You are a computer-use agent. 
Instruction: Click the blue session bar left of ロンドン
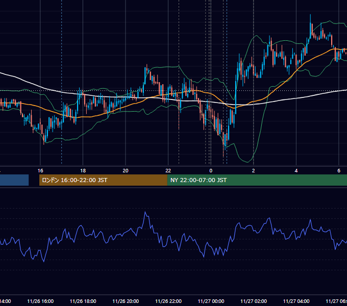click(x=14, y=180)
